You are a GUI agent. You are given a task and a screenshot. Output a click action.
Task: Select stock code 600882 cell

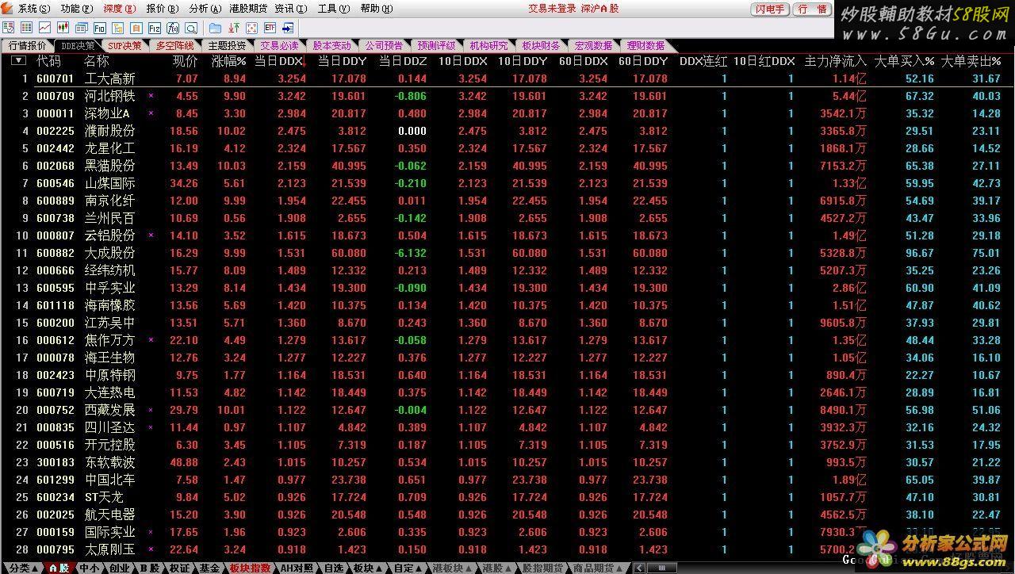tap(56, 253)
